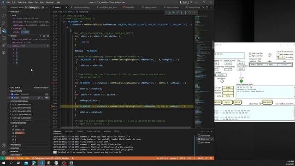The height and width of the screenshot is (166, 295).
Task: Add a new terminal with plus icon
Action: click(x=202, y=131)
